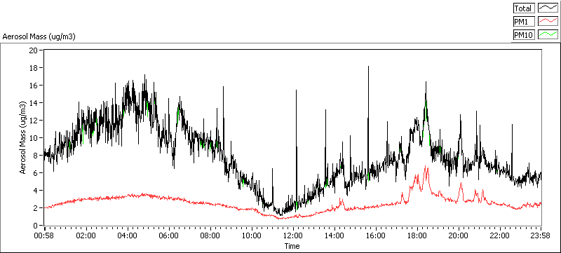Click the 06:00 time axis label
This screenshot has height=253, width=561.
pyautogui.click(x=169, y=235)
